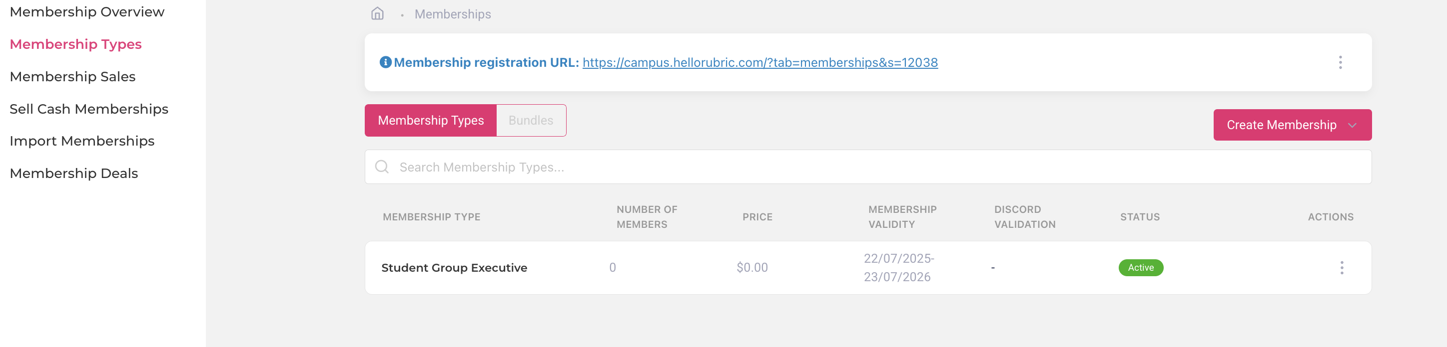The height and width of the screenshot is (347, 1447).
Task: Expand the Create Membership dropdown chevron
Action: [x=1352, y=125]
